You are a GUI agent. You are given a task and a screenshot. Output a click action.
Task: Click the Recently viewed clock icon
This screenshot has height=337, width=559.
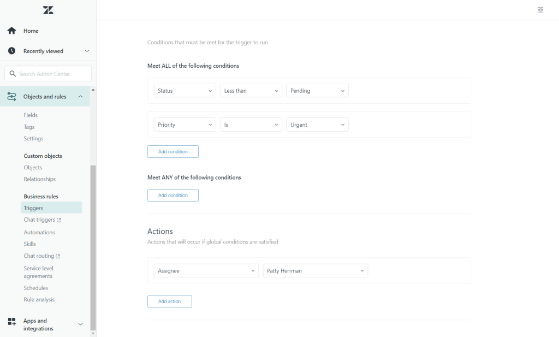coord(11,51)
